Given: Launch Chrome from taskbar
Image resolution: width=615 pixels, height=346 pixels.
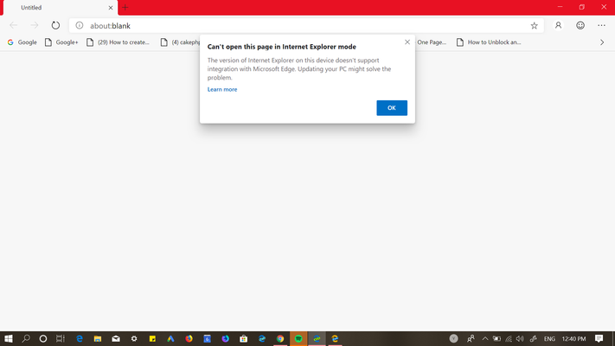Looking at the screenshot, I should point(280,338).
